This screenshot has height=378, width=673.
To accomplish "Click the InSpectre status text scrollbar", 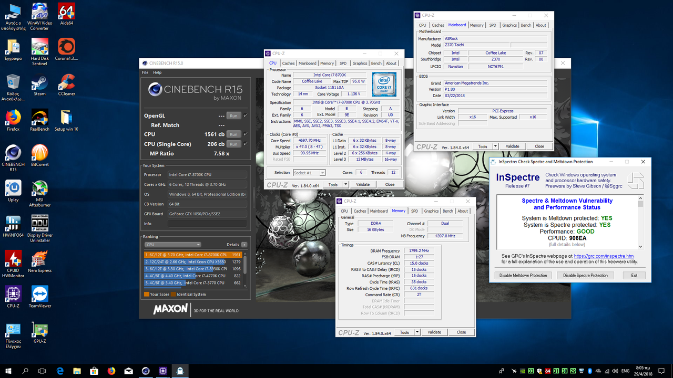I will pyautogui.click(x=640, y=224).
